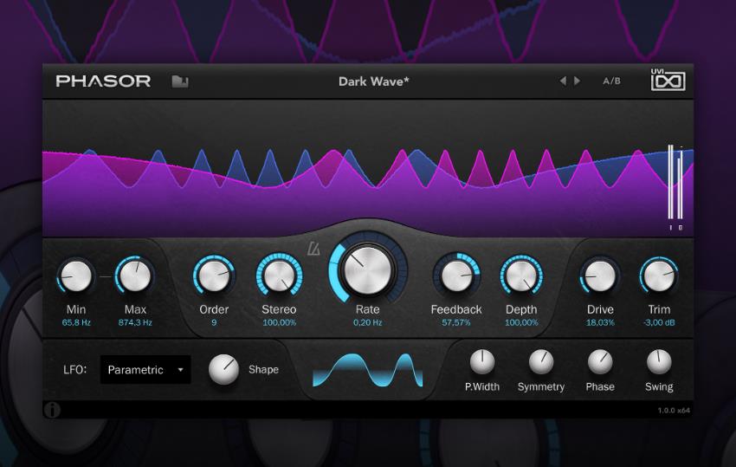Click the Feedback value 57,57%

tap(456, 323)
